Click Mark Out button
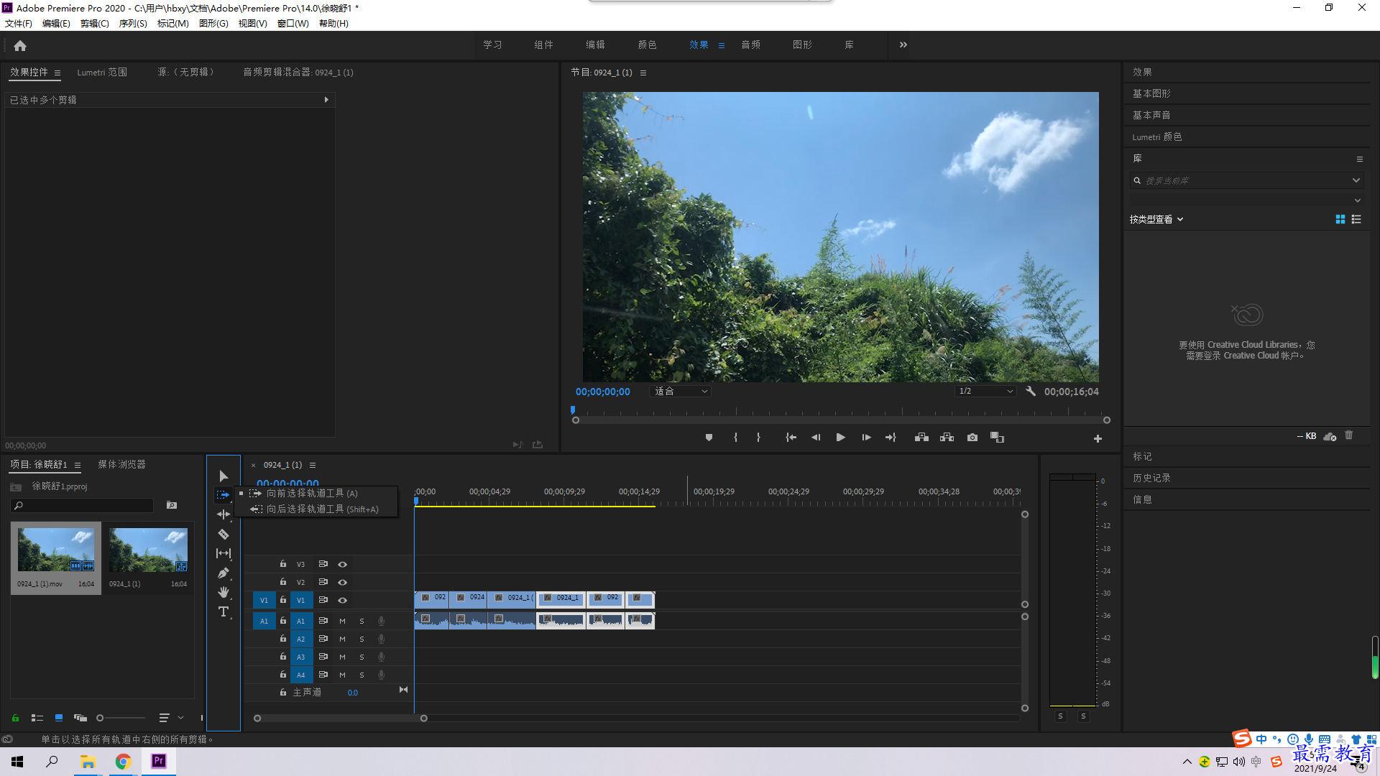This screenshot has height=776, width=1380. tap(758, 437)
